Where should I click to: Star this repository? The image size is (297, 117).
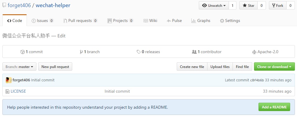pos(249,5)
